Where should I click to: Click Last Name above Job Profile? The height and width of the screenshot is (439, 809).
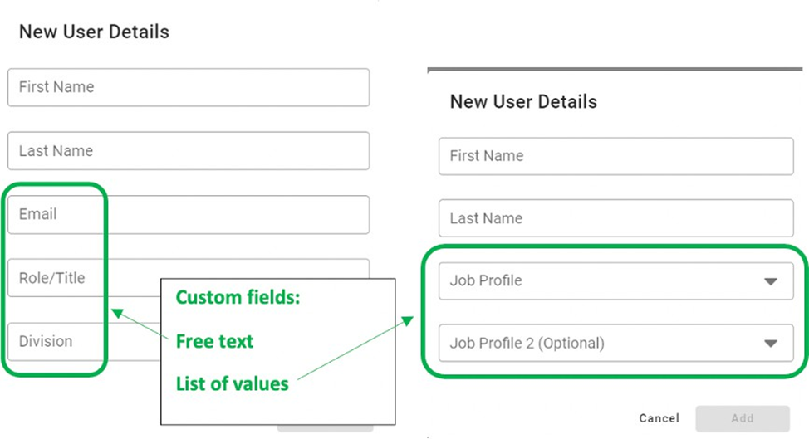click(x=615, y=219)
